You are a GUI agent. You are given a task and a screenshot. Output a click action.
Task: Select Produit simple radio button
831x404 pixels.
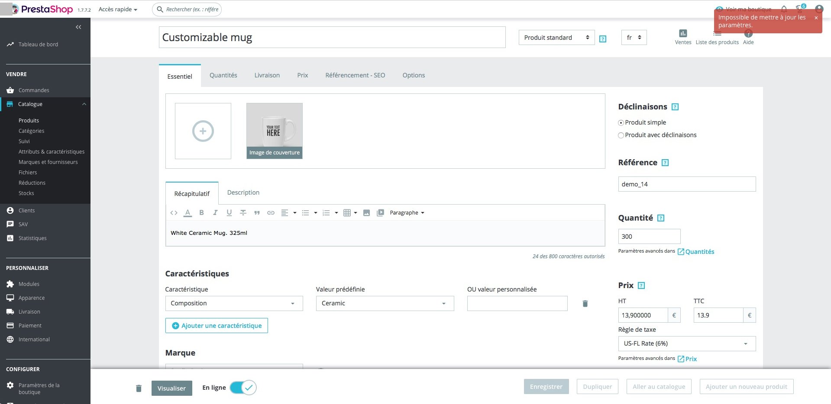(621, 123)
